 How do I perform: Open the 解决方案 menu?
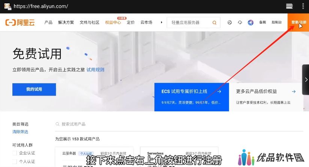66,23
